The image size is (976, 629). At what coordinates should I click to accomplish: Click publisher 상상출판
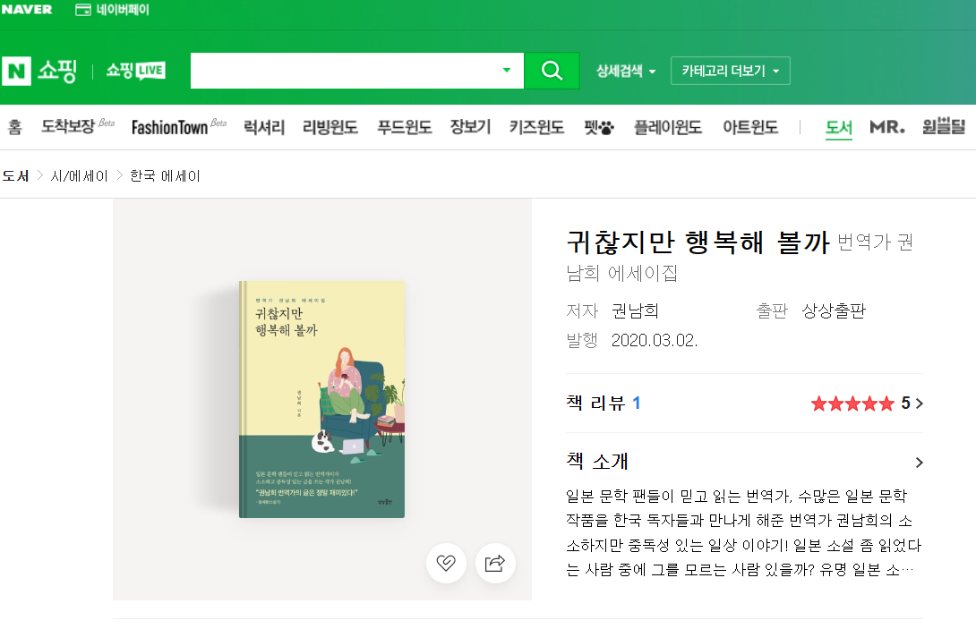click(x=834, y=310)
